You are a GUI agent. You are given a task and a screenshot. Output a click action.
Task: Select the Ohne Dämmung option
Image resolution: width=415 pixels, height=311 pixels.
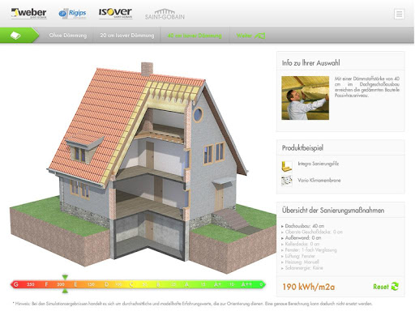[68, 36]
